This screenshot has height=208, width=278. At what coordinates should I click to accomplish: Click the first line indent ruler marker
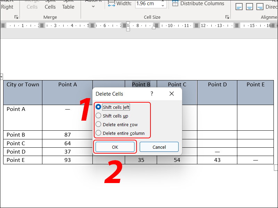[x=128, y=24]
